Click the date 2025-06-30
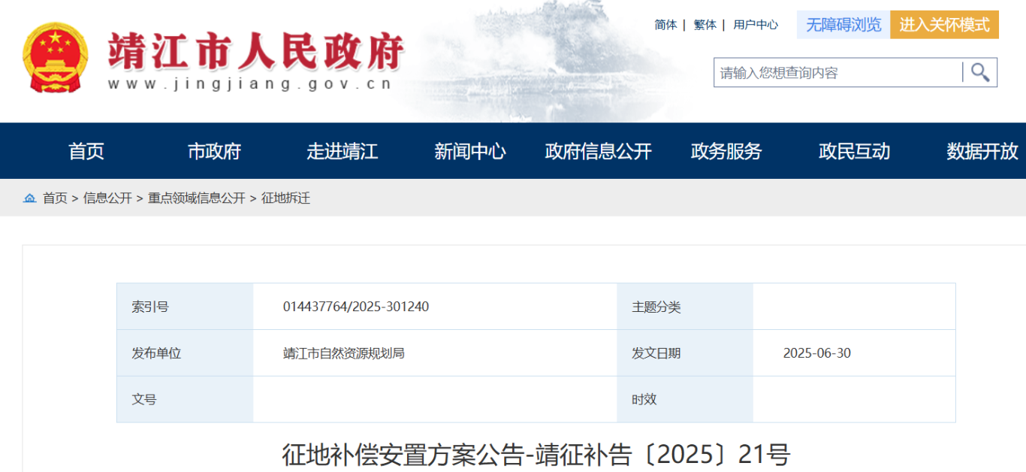This screenshot has width=1026, height=472. (817, 353)
